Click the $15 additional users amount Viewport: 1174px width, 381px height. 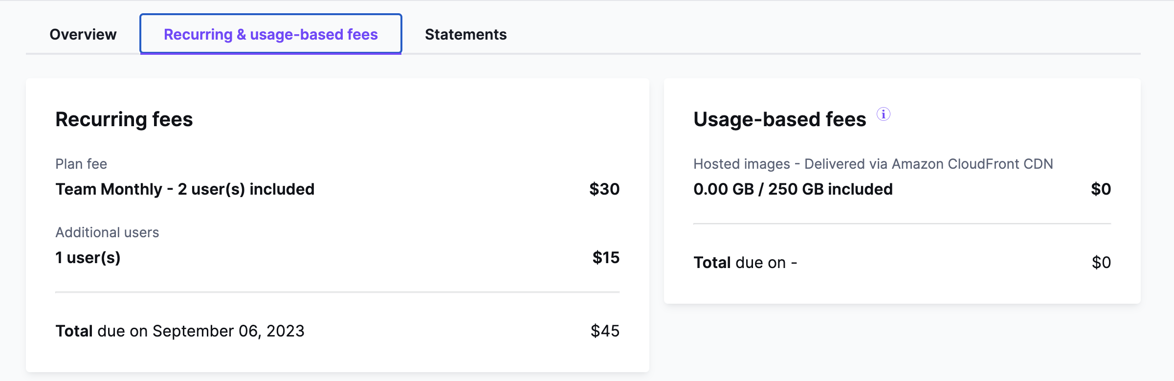tap(606, 258)
